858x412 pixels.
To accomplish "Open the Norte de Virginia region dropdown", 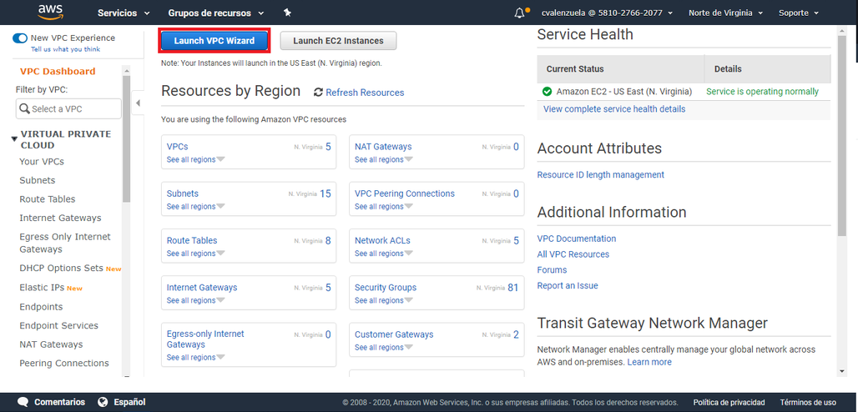I will (x=725, y=13).
